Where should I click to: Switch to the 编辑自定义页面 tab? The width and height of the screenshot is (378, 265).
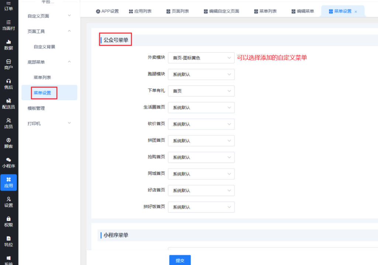221,11
